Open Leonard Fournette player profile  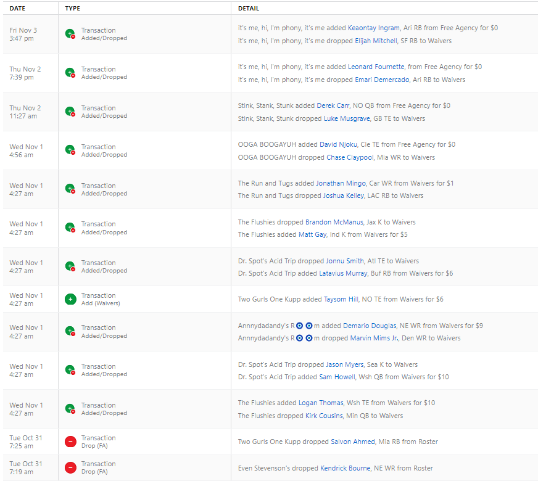tap(376, 67)
